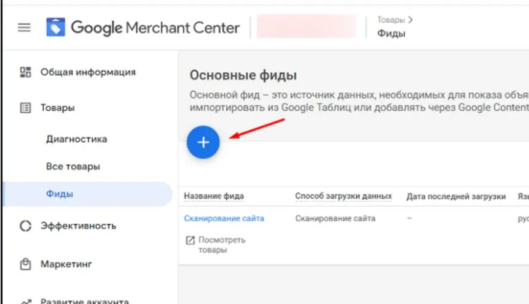Click the Развитие аккаунта trend icon
This screenshot has height=304, width=529.
pyautogui.click(x=26, y=302)
